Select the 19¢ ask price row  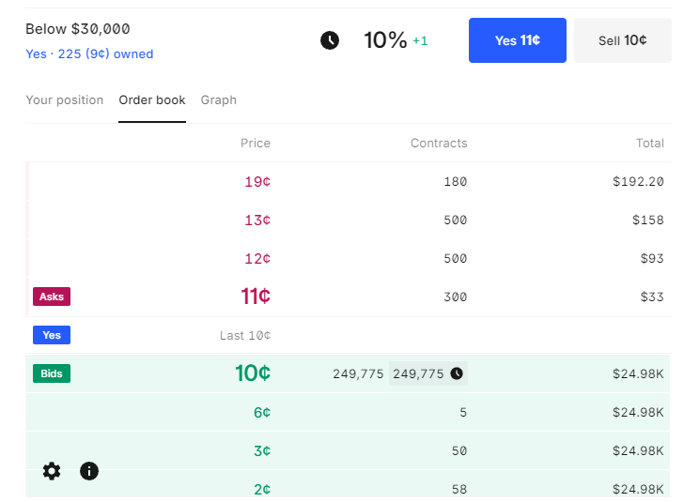(257, 182)
